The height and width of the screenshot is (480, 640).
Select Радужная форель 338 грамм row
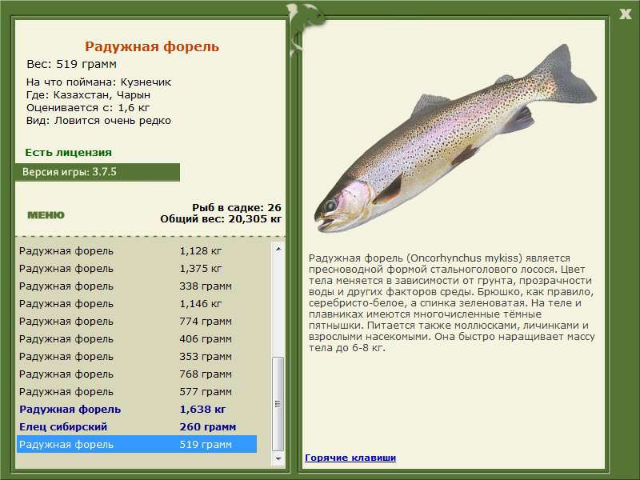(x=137, y=286)
